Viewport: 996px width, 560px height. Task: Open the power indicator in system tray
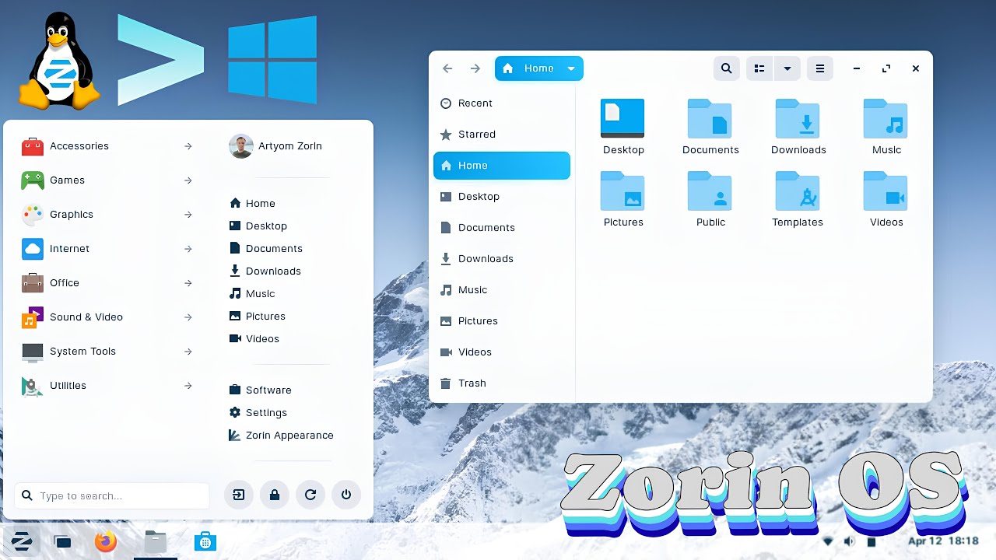pyautogui.click(x=871, y=541)
